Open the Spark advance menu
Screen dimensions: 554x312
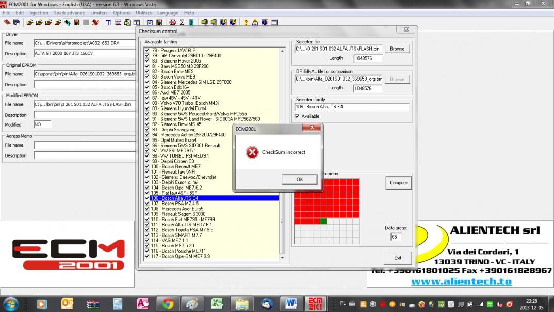(69, 13)
